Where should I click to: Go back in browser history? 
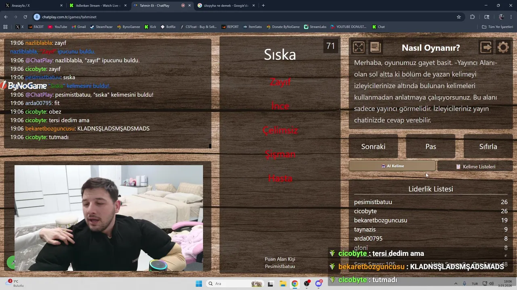tap(6, 17)
